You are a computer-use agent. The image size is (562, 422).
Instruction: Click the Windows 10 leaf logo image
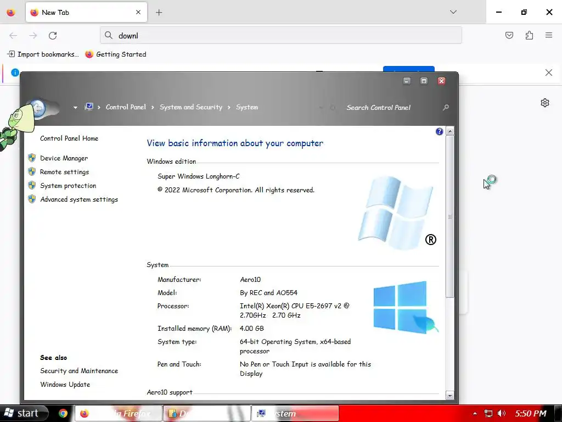point(406,308)
